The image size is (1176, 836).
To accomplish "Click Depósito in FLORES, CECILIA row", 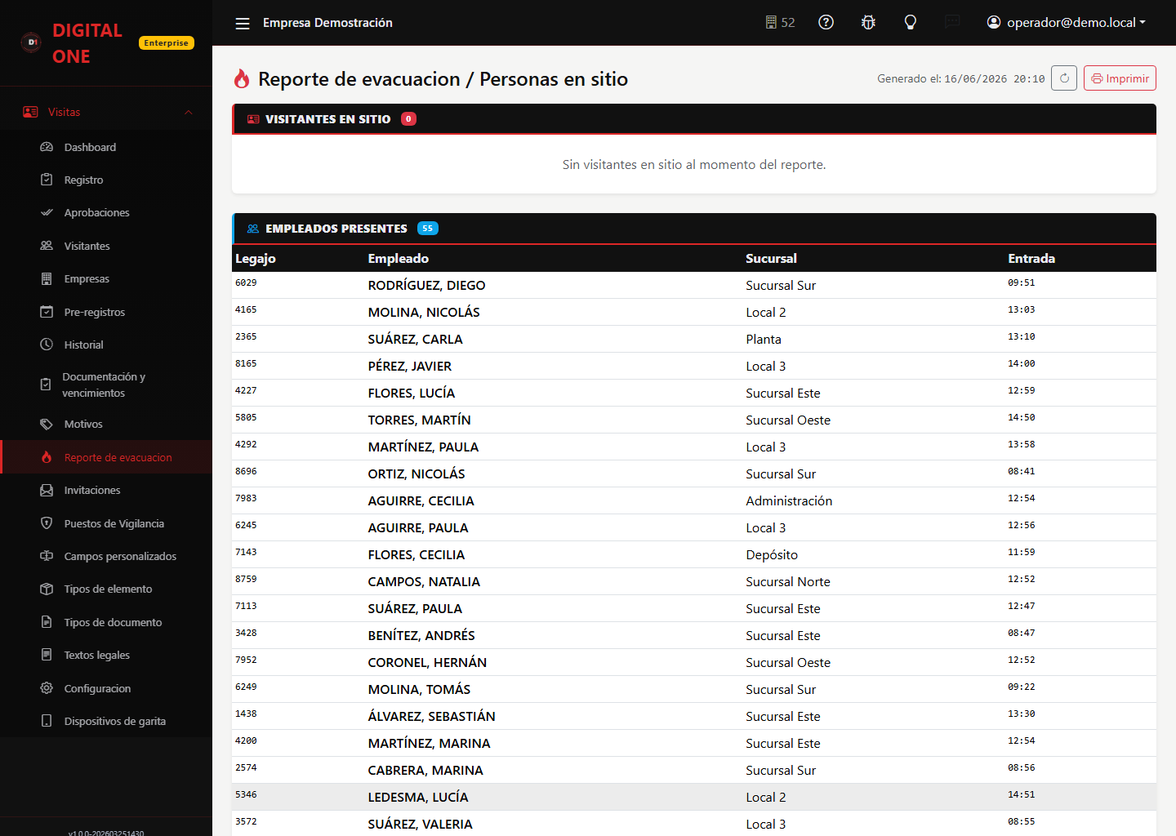I will click(772, 554).
